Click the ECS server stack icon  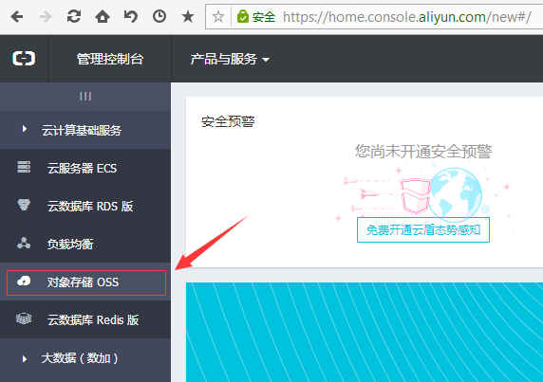pyautogui.click(x=24, y=167)
